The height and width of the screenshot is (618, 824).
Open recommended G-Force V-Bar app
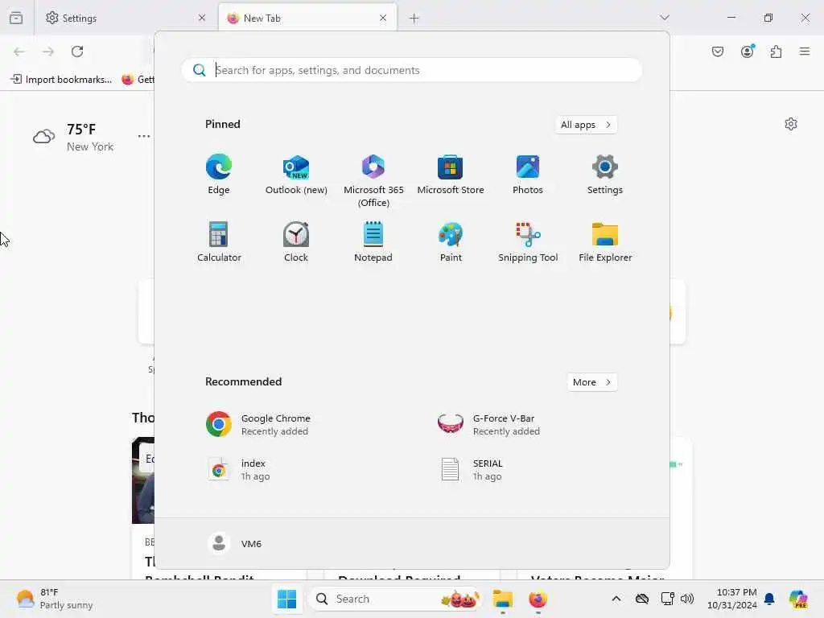488,425
